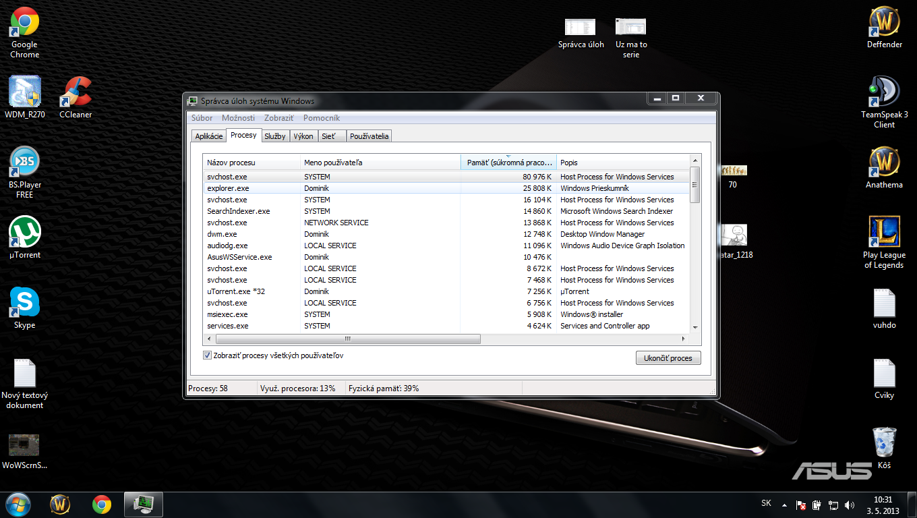Image resolution: width=917 pixels, height=518 pixels.
Task: Open the µTorrent desktop shortcut
Action: 25,233
